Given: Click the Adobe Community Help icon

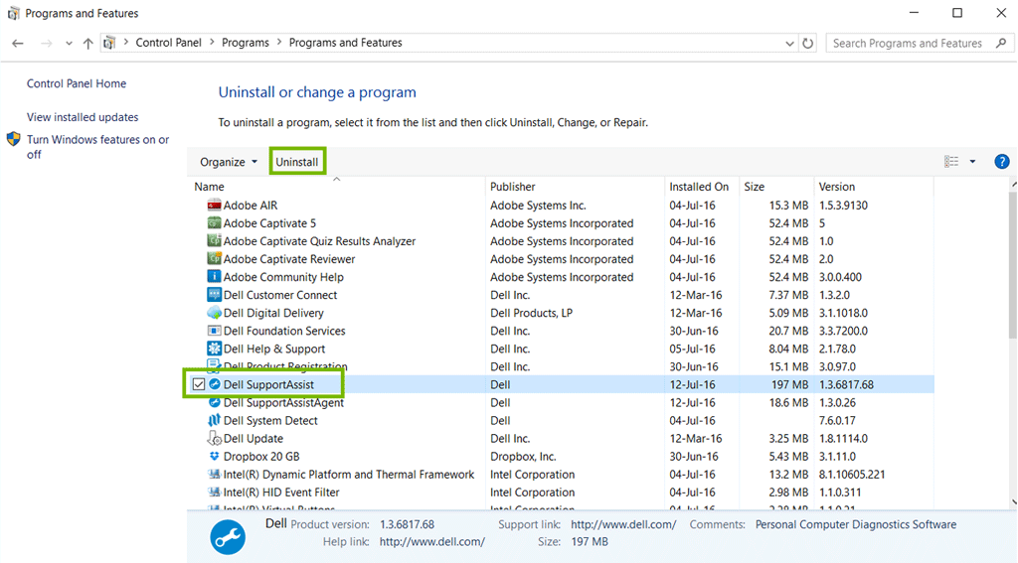Looking at the screenshot, I should click(x=214, y=276).
